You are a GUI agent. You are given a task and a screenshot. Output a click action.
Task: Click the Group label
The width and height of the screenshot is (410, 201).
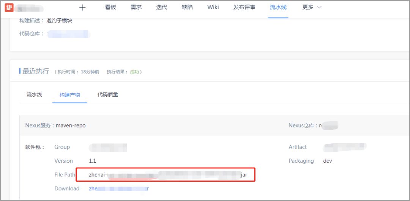pyautogui.click(x=62, y=147)
